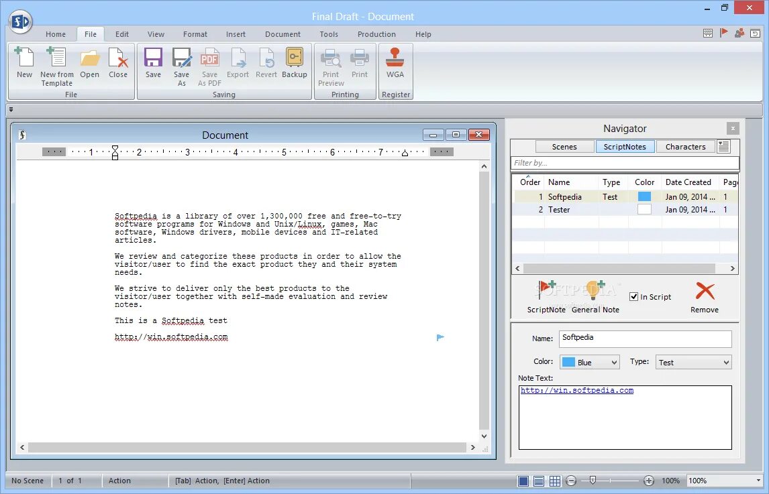The width and height of the screenshot is (769, 494).
Task: Select the white color swatch of Tester note
Action: [644, 209]
